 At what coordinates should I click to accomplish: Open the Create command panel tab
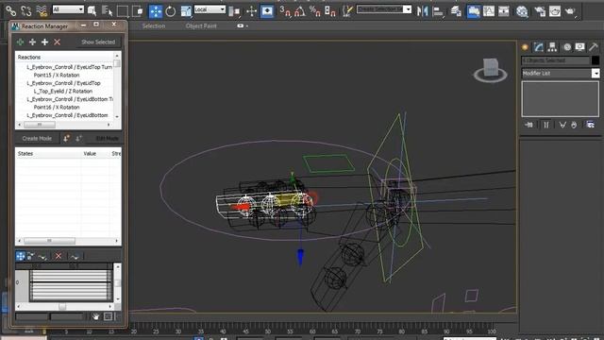pyautogui.click(x=525, y=47)
